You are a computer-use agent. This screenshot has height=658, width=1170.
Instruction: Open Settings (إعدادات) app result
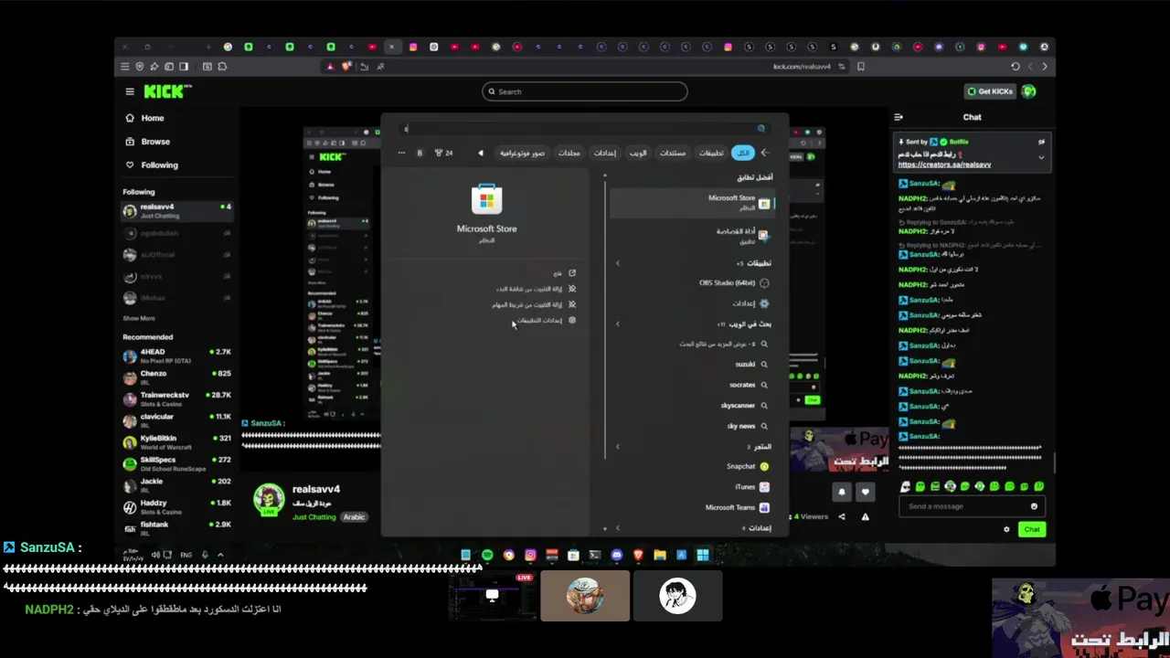tap(692, 303)
